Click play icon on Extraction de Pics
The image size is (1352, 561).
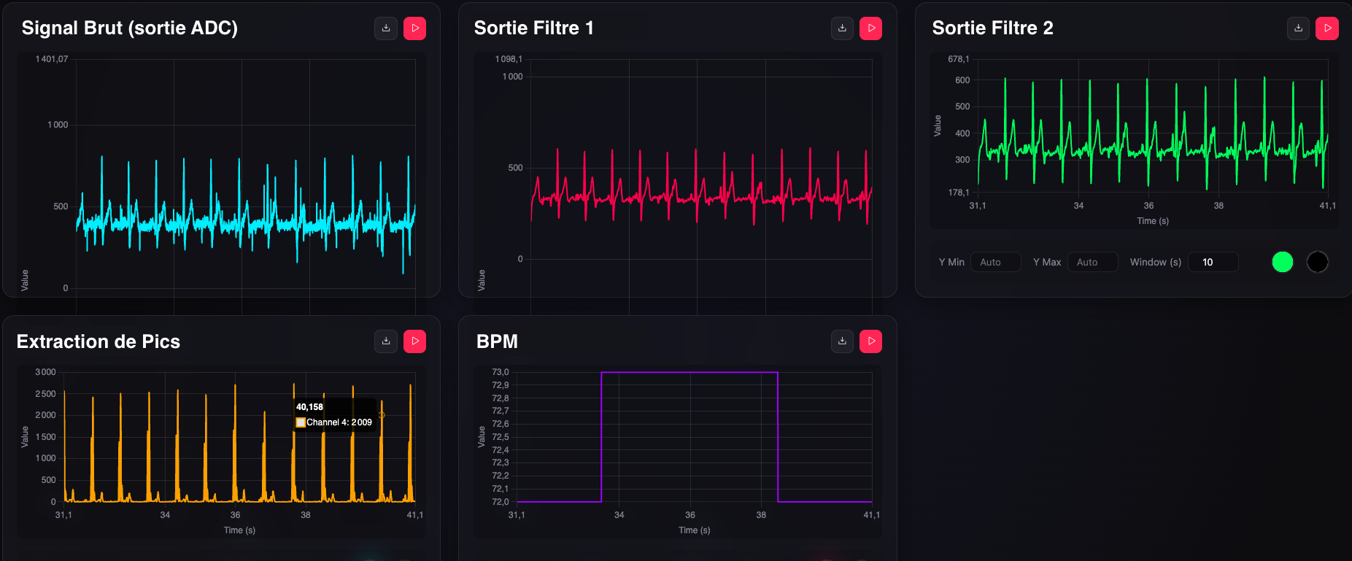(415, 341)
